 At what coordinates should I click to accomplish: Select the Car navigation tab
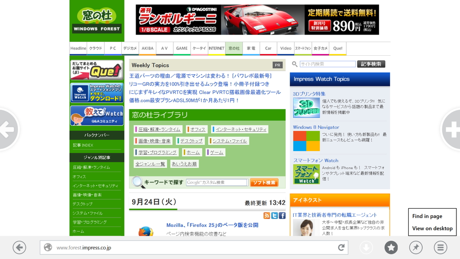[x=268, y=49]
